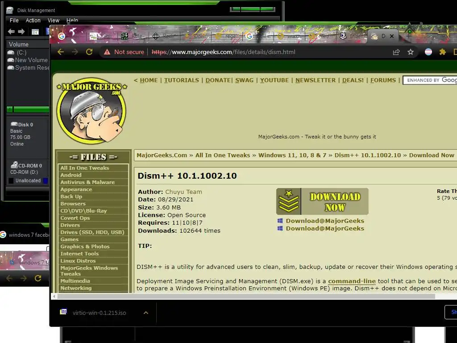Viewport: 457px width, 343px height.
Task: Open the DONATE navigation link
Action: 218,80
